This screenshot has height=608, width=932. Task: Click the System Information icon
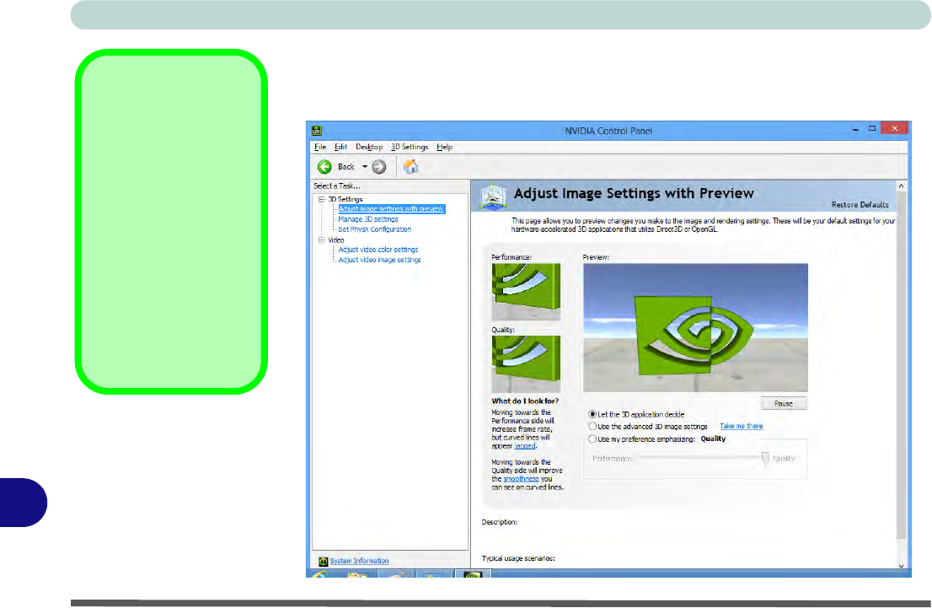(x=323, y=561)
